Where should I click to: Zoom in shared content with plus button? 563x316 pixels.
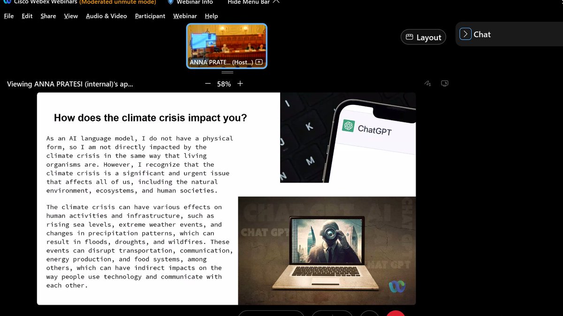click(240, 84)
